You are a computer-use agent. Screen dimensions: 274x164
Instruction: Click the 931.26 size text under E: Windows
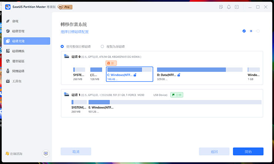tap(94, 112)
